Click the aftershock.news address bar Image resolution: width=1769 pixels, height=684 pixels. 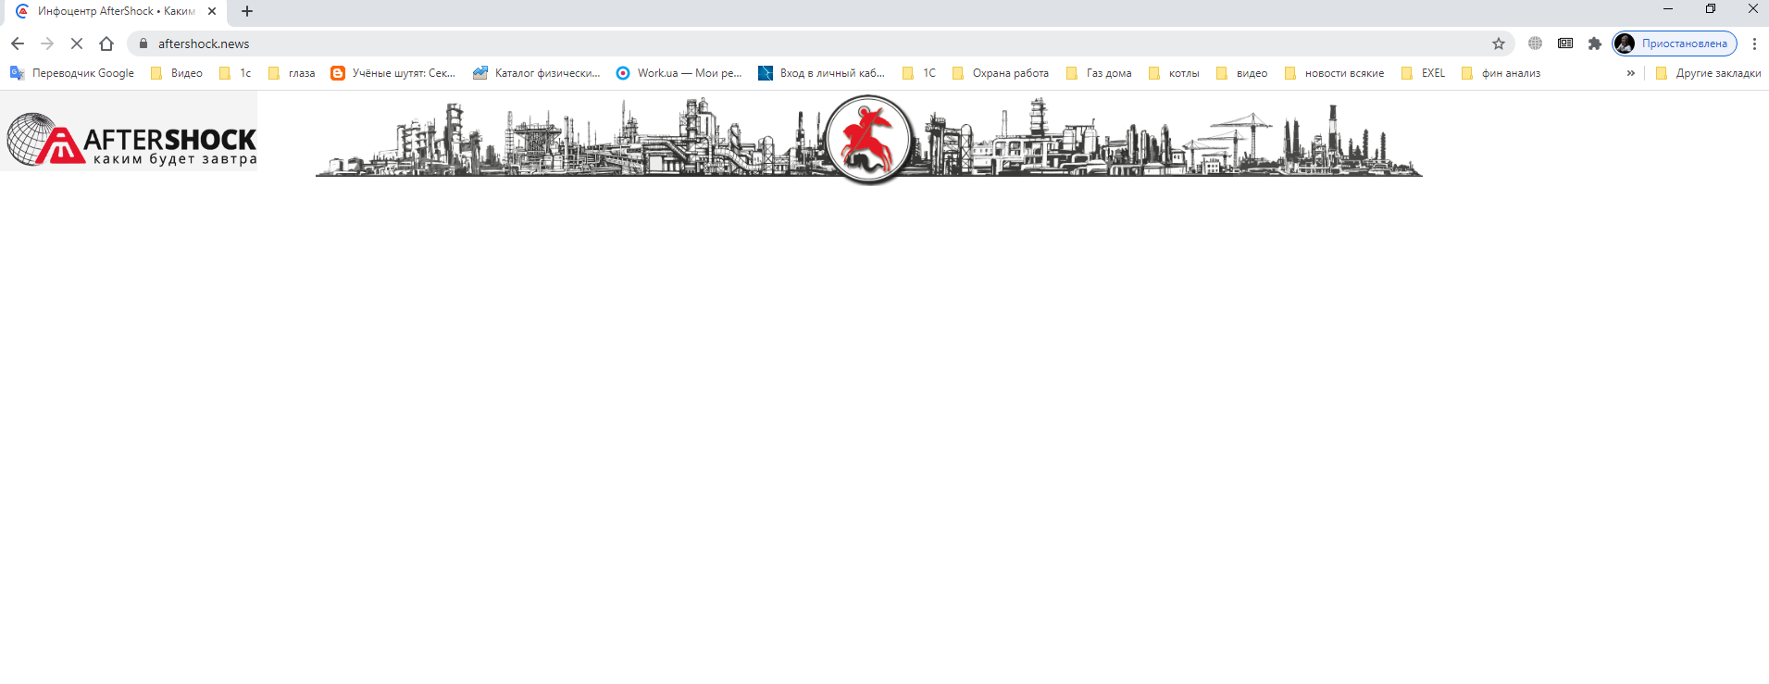click(741, 44)
